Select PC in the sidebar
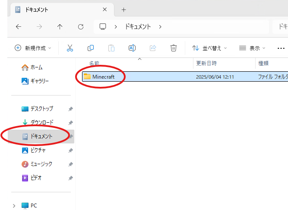Viewport: 288px width, 210px height. (29, 205)
